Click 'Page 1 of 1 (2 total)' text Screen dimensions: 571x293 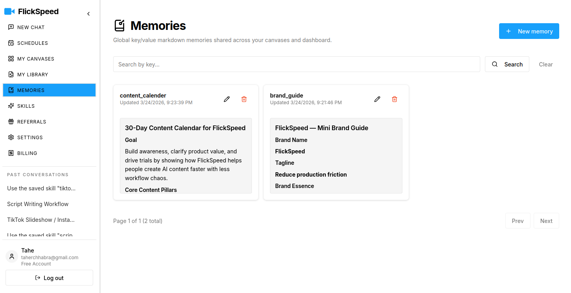[138, 221]
